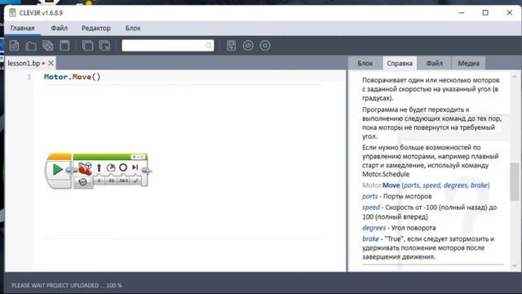Toggle the brake checkmark value in block
The width and height of the screenshot is (522, 294).
[135, 180]
